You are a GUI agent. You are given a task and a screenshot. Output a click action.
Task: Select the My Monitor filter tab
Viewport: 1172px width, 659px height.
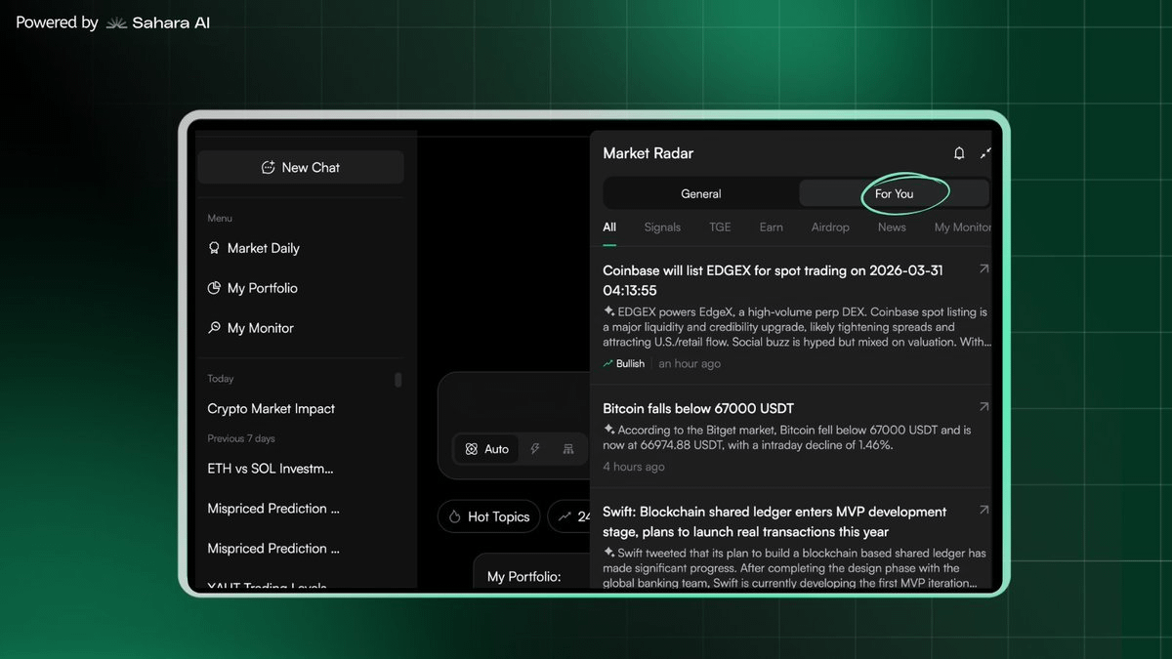(x=963, y=227)
